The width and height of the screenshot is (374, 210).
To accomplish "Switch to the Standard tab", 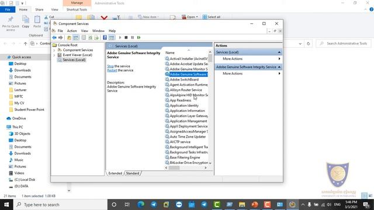I will (133, 173).
